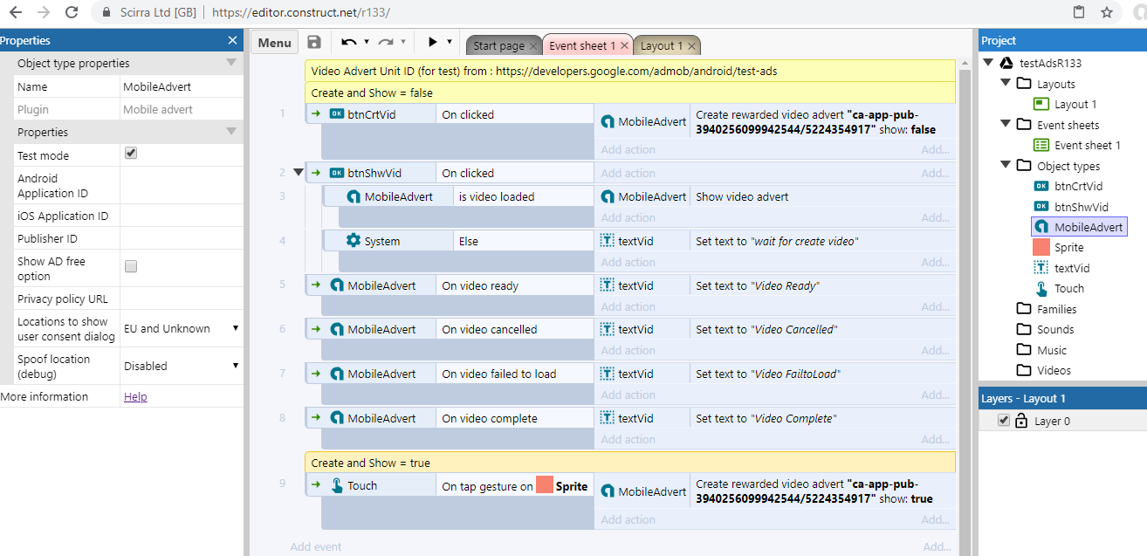This screenshot has height=556, width=1147.
Task: Bookmark this page with star icon
Action: [x=1107, y=12]
